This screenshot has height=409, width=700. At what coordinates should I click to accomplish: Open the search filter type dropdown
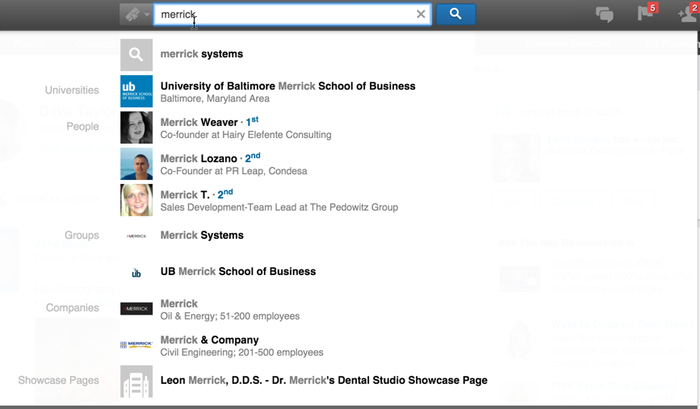(x=136, y=15)
